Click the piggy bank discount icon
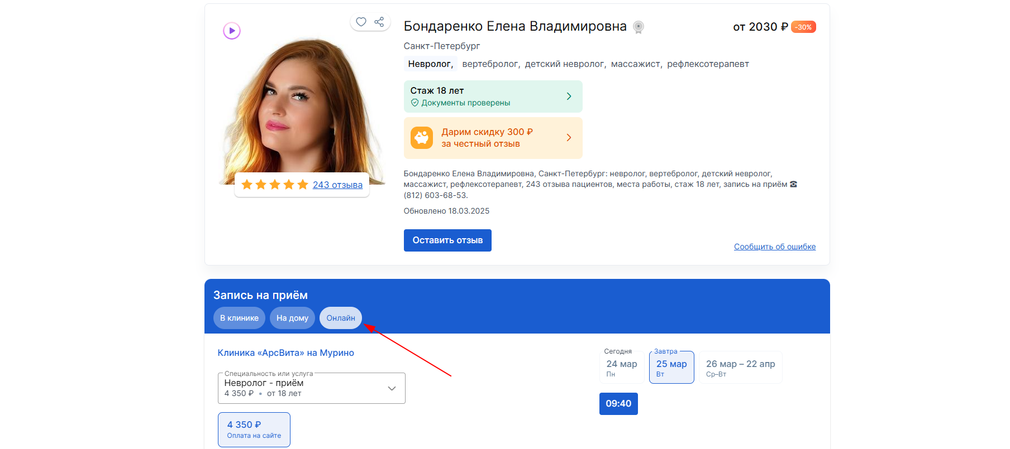 [x=422, y=138]
